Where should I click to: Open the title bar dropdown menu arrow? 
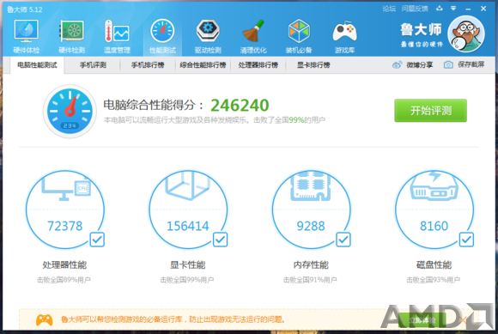(453, 9)
